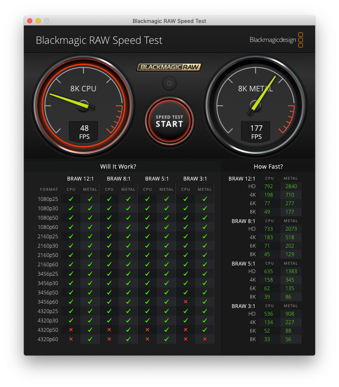
Task: Click red X for 4320p60 BRAW 3:1 Metal
Action: point(204,339)
